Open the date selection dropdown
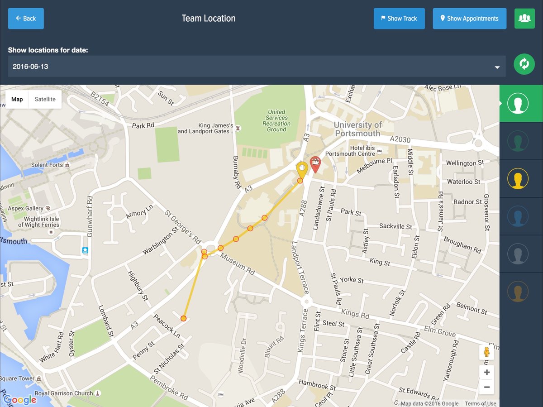This screenshot has width=543, height=407. (x=253, y=66)
